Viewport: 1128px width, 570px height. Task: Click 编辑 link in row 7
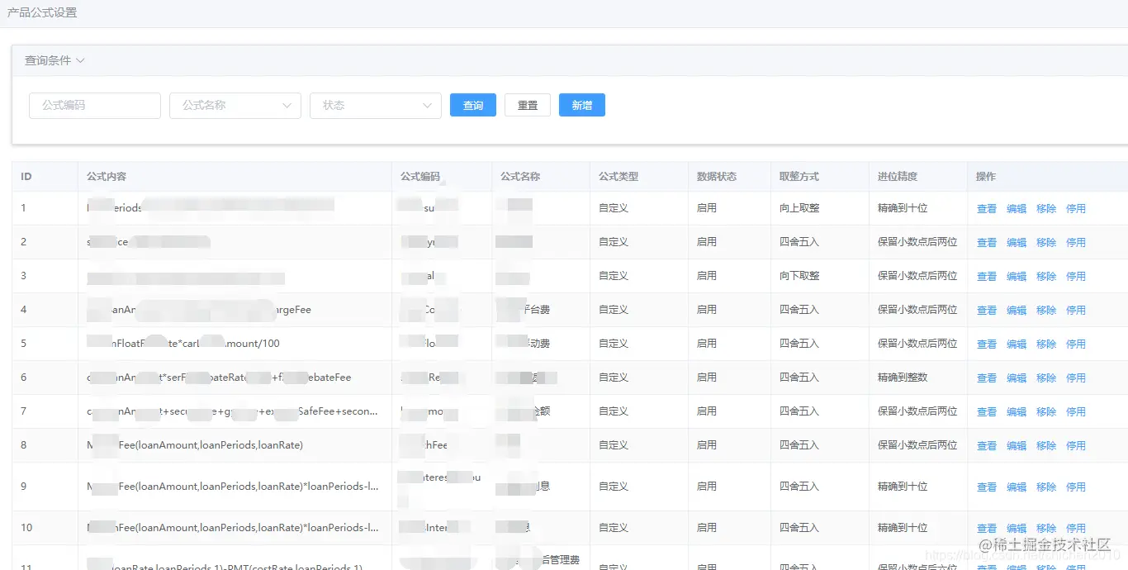pyautogui.click(x=1017, y=412)
